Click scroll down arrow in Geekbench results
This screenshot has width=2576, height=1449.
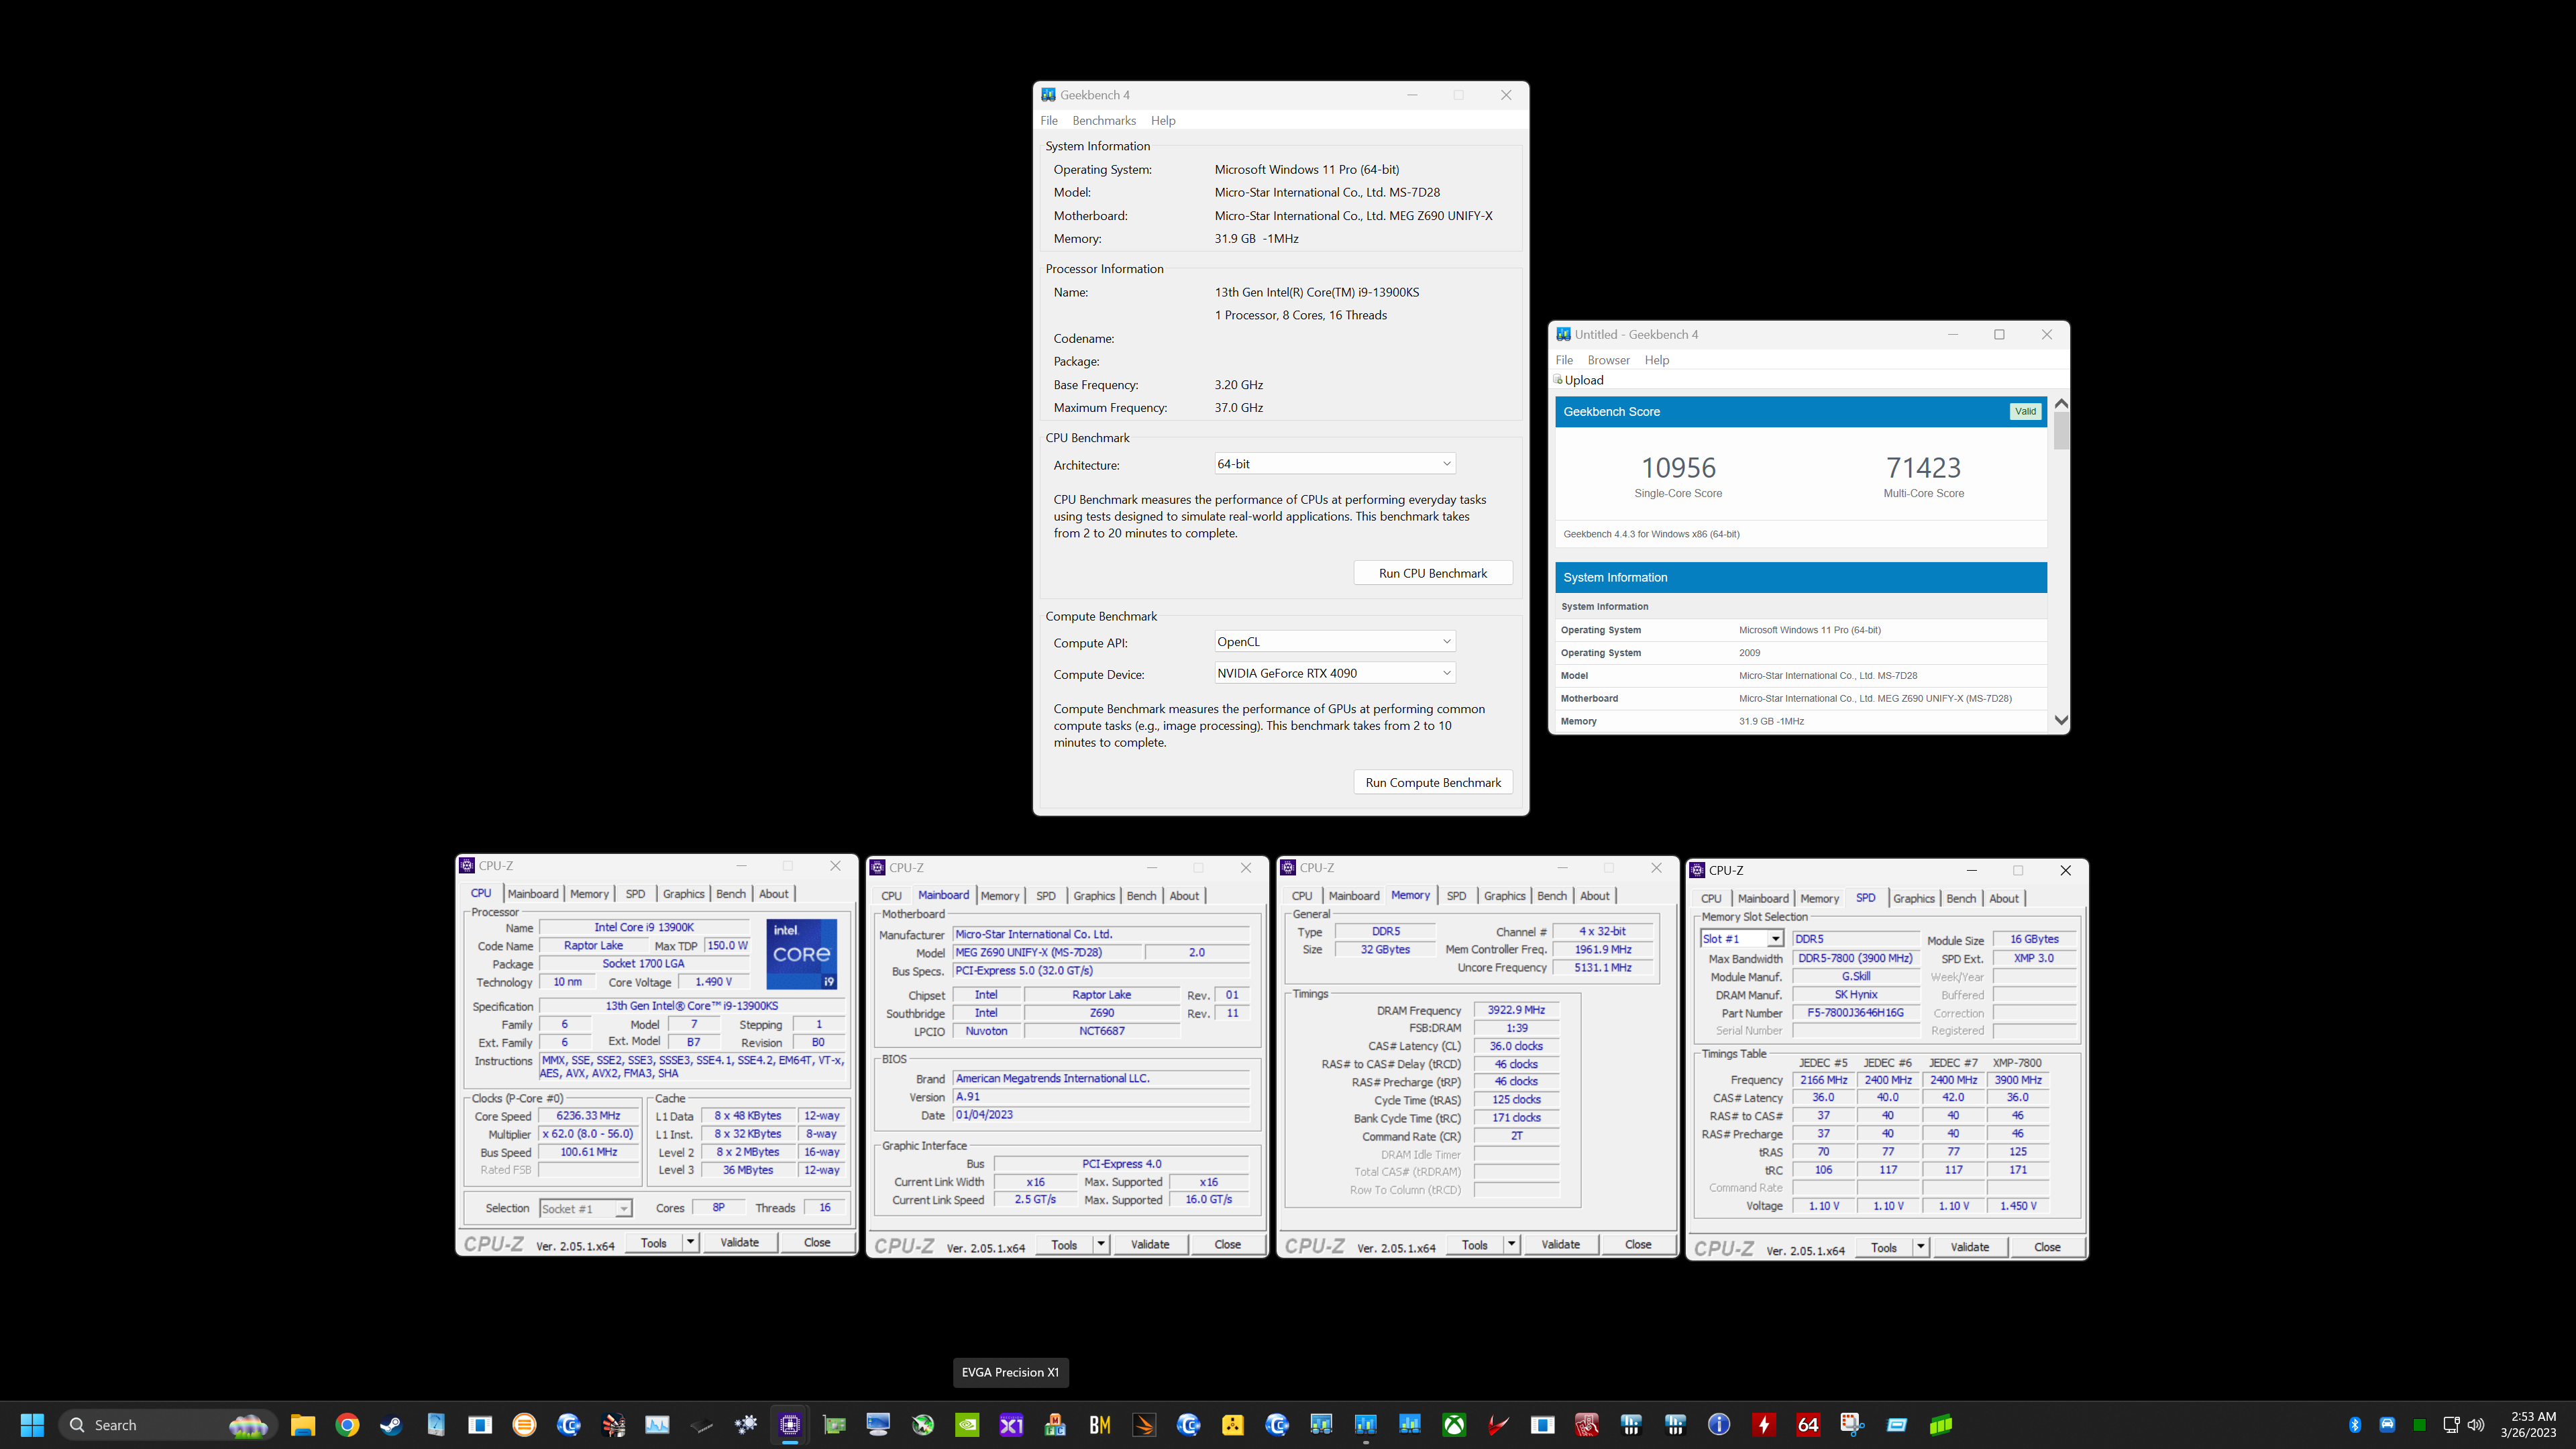click(2060, 719)
